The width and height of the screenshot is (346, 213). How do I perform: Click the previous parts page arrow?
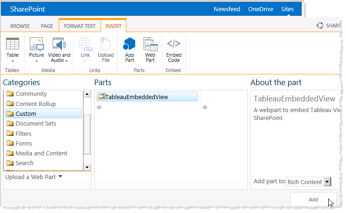click(99, 107)
